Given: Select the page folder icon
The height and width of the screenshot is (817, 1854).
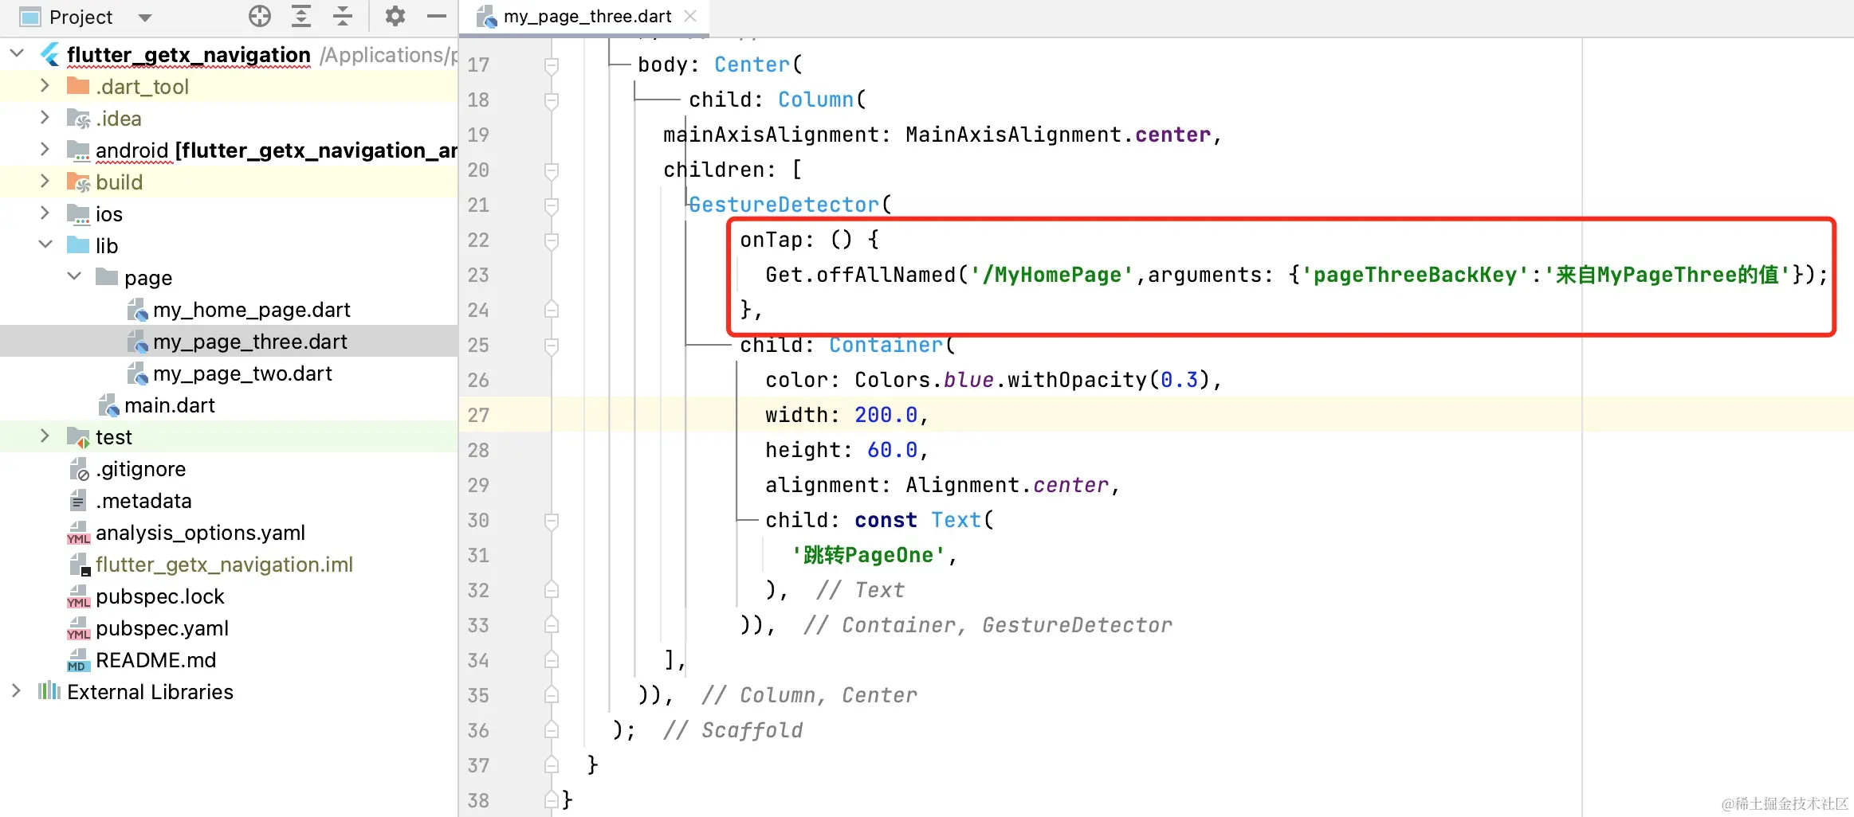Looking at the screenshot, I should click(x=107, y=277).
